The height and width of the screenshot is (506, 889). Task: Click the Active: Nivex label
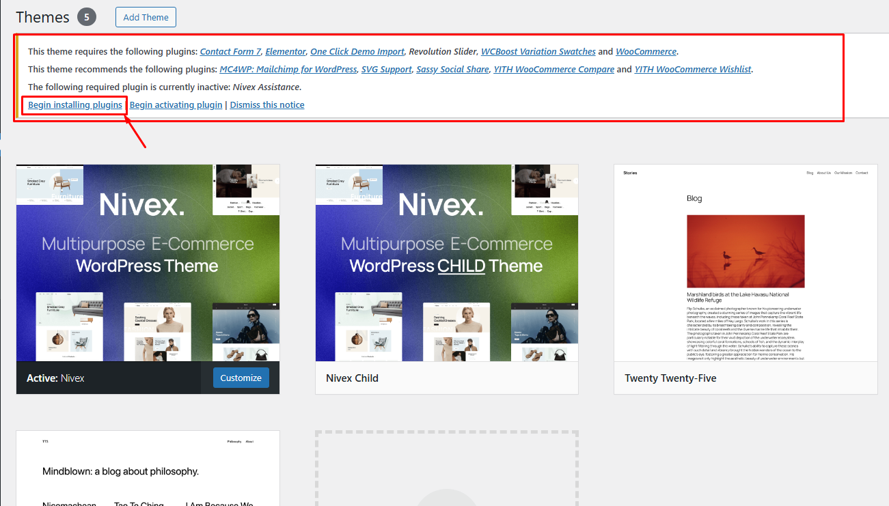pyautogui.click(x=55, y=378)
